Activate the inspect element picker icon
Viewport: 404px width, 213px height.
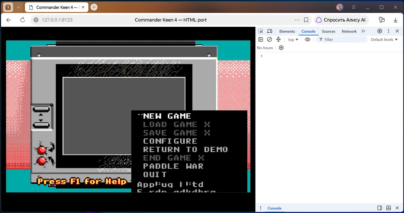point(261,31)
